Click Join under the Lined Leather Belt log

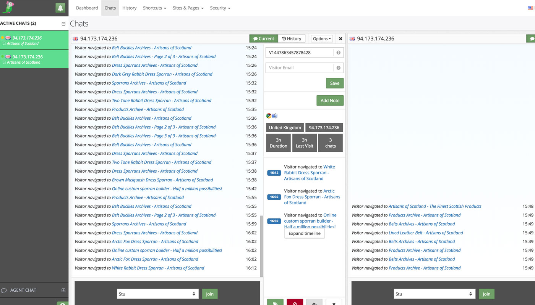click(x=486, y=294)
